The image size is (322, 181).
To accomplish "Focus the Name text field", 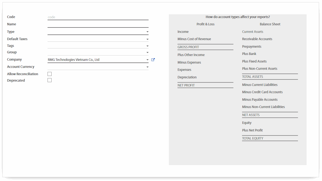I will 98,24.
